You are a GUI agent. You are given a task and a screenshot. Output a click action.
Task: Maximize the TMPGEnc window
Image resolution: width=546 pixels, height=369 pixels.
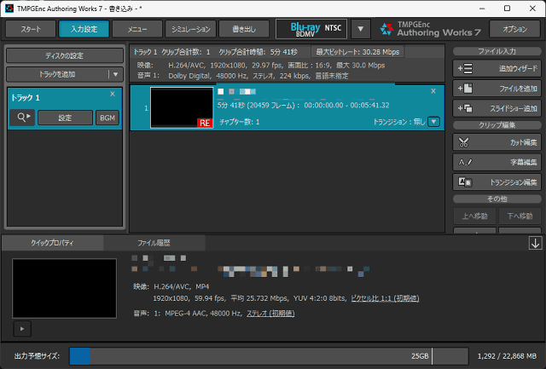(x=508, y=9)
